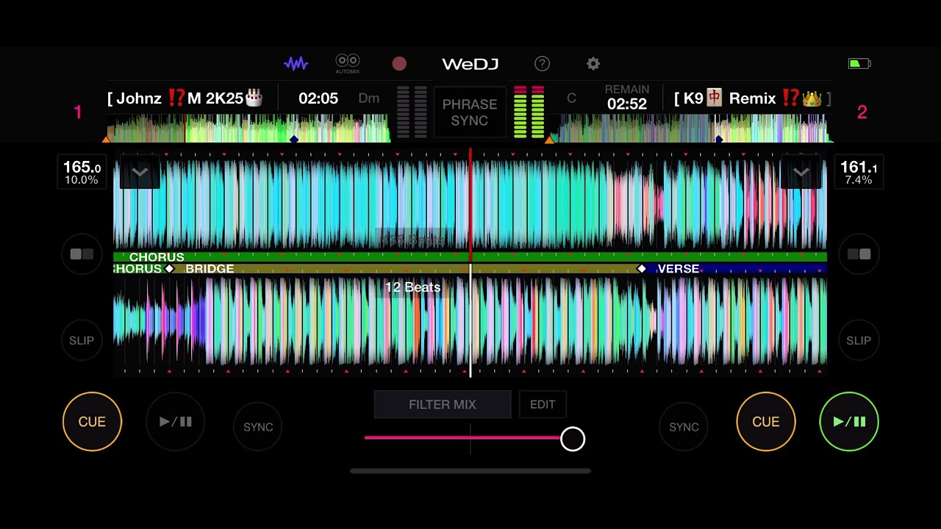This screenshot has height=529, width=941.
Task: Check the battery status icon
Action: (x=859, y=64)
